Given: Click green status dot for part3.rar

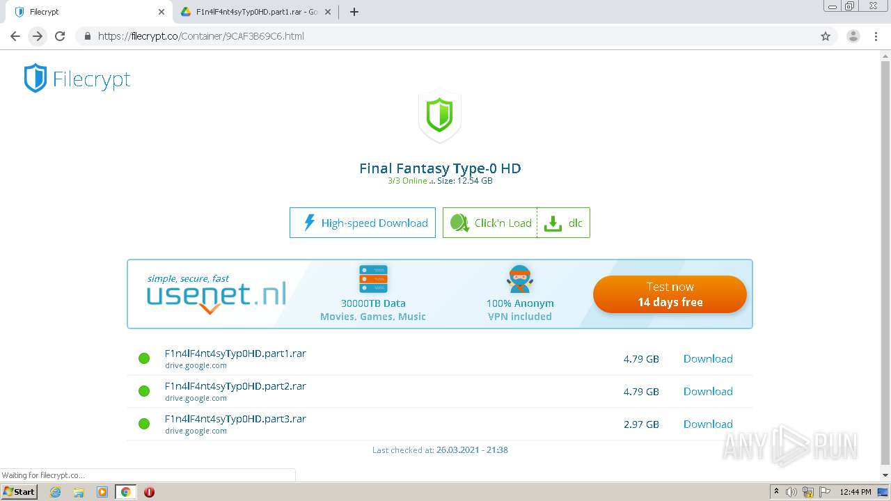Looking at the screenshot, I should pyautogui.click(x=144, y=424).
